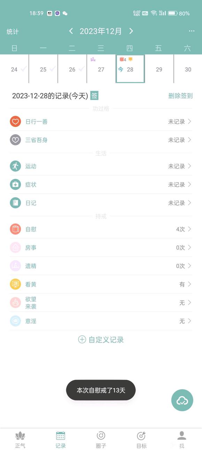The width and height of the screenshot is (202, 450).
Task: Tap the cloud sync button
Action: (182, 400)
